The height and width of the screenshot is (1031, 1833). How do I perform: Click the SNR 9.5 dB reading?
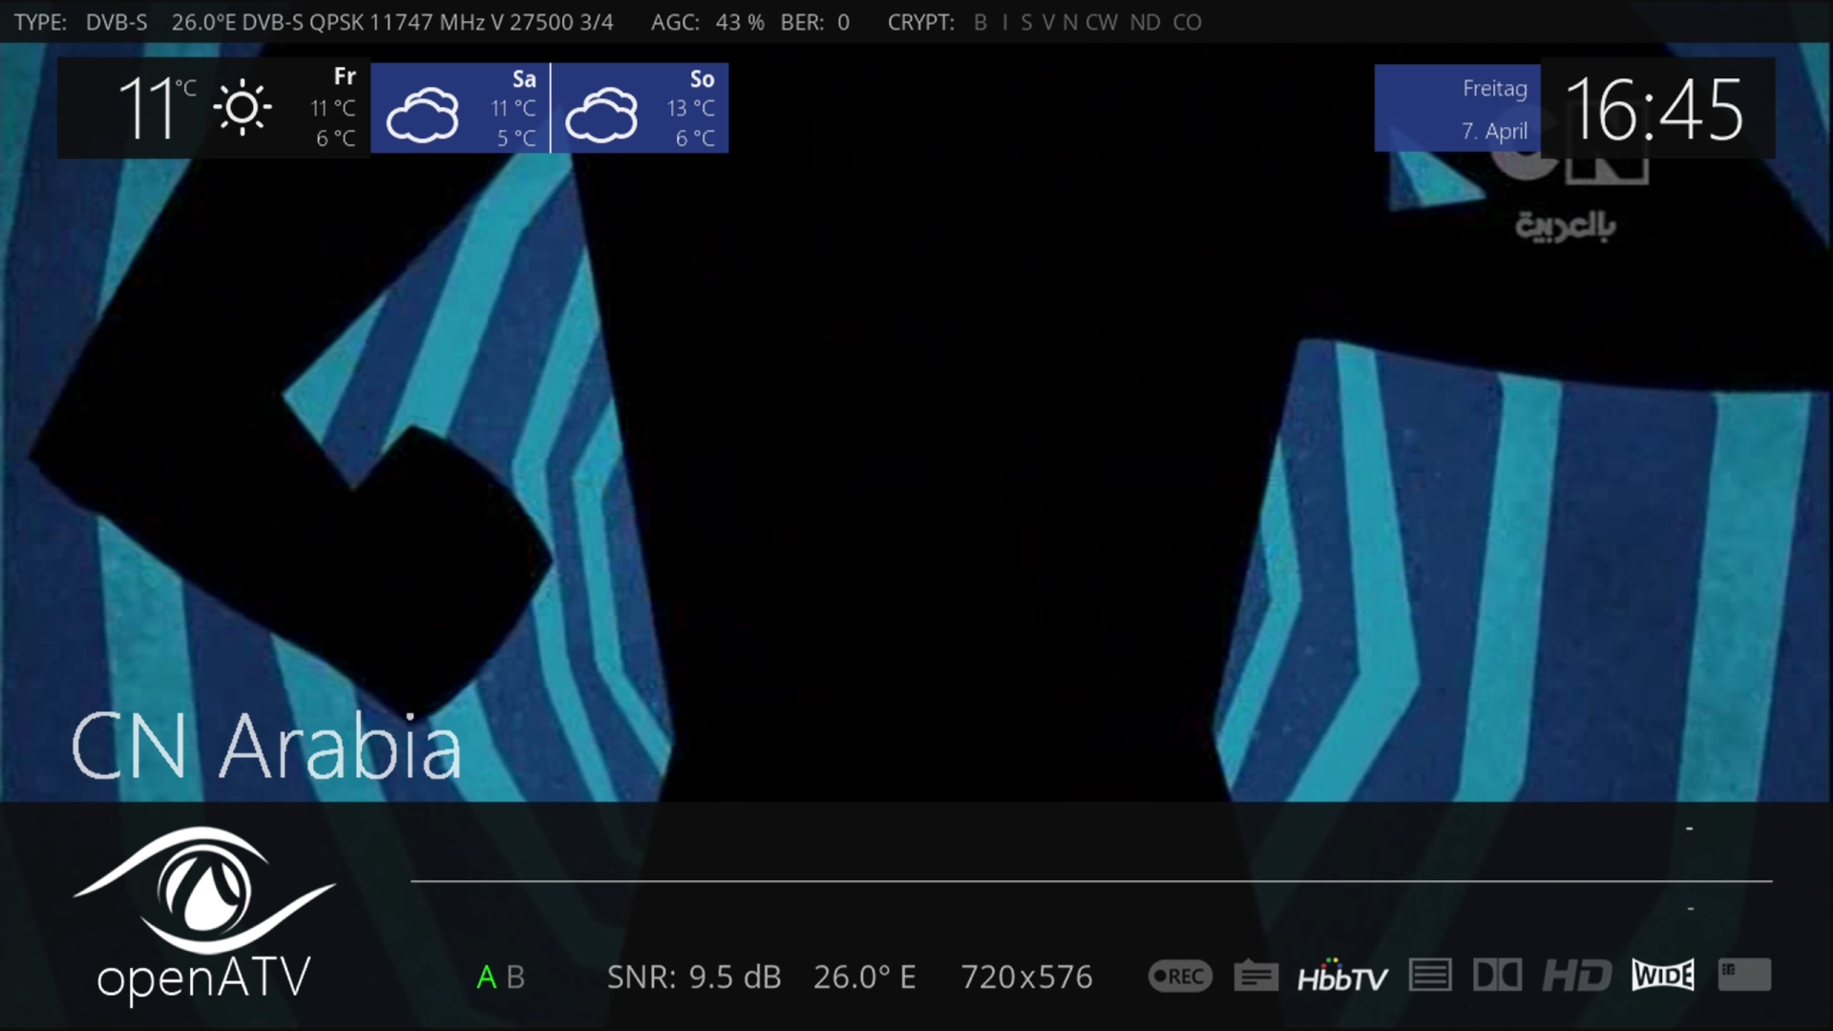coord(694,977)
